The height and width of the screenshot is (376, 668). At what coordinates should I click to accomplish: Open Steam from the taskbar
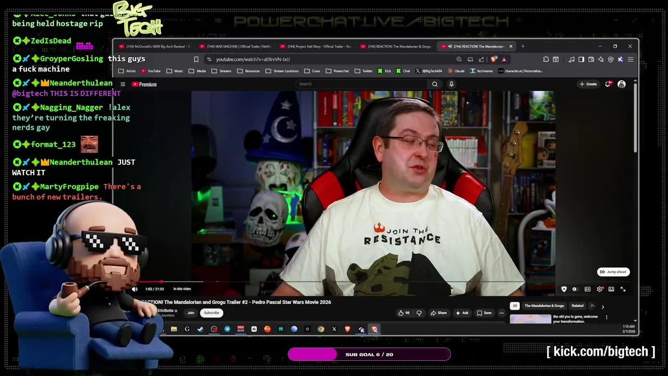pyautogui.click(x=200, y=329)
